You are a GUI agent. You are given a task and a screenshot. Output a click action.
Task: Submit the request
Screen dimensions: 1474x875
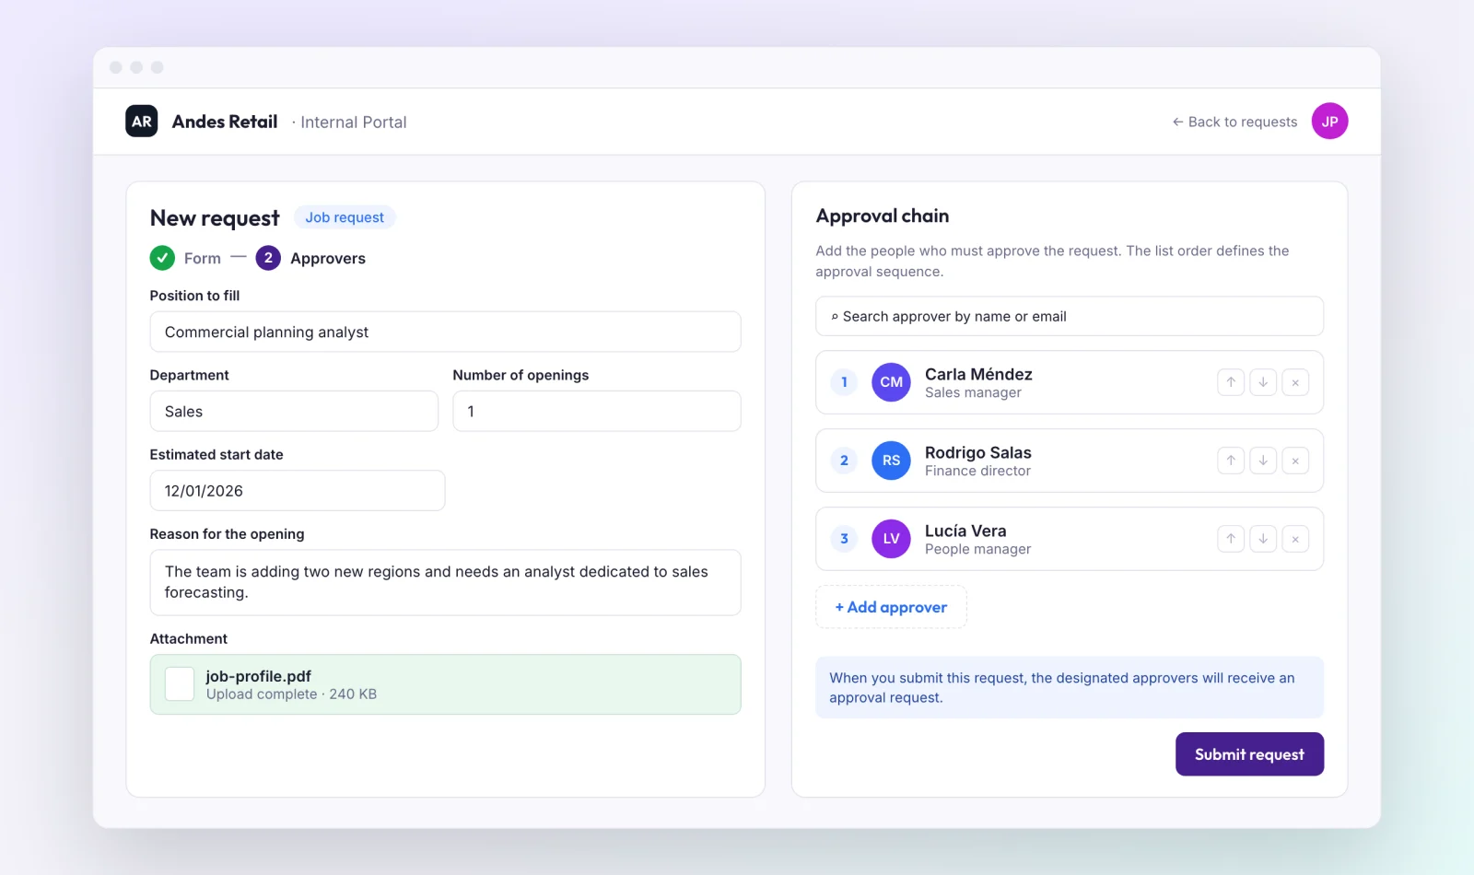[1249, 754]
